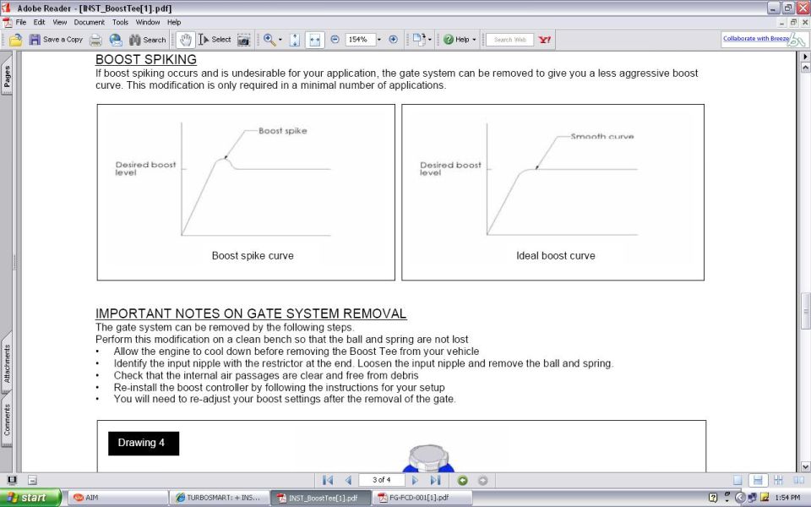This screenshot has height=507, width=811.
Task: Click the '3 of 4' page number field
Action: click(381, 480)
